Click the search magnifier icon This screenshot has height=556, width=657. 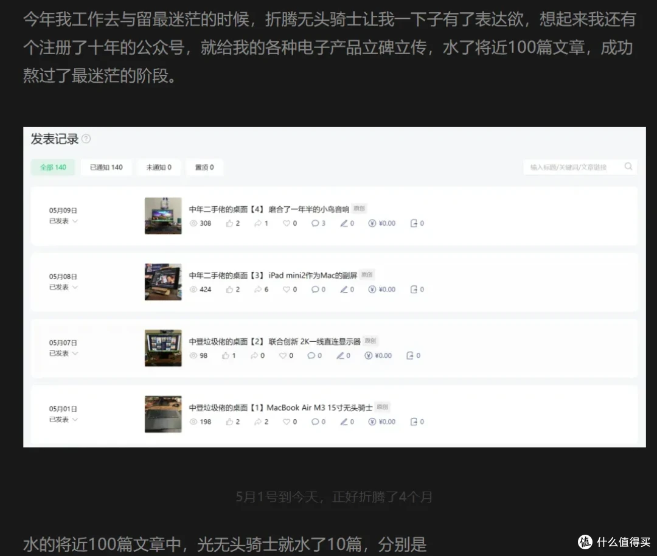click(628, 167)
